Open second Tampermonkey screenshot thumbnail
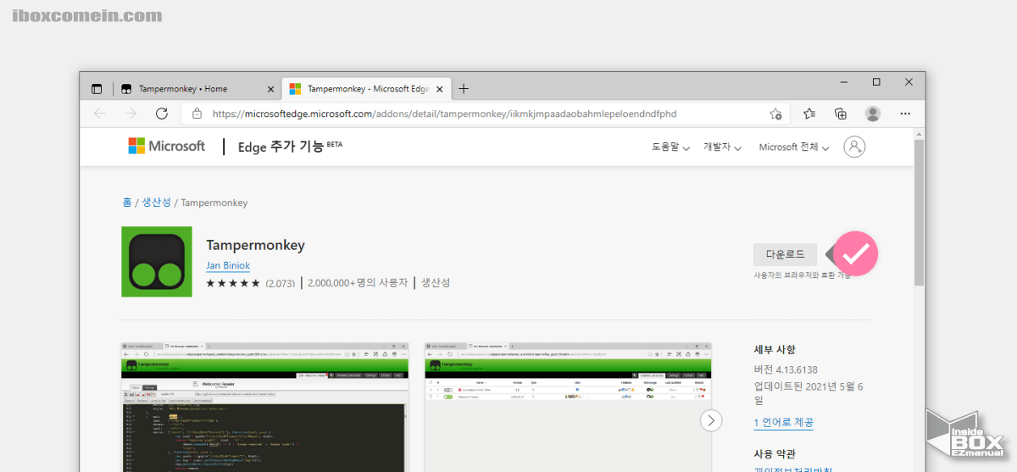1017x472 pixels. 568,407
